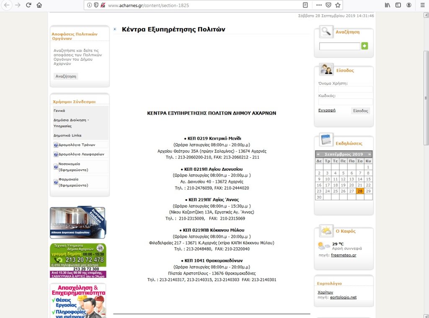Click the Αναζήτηση button under Αποφάσεις
This screenshot has height=318, width=429.
[x=66, y=77]
